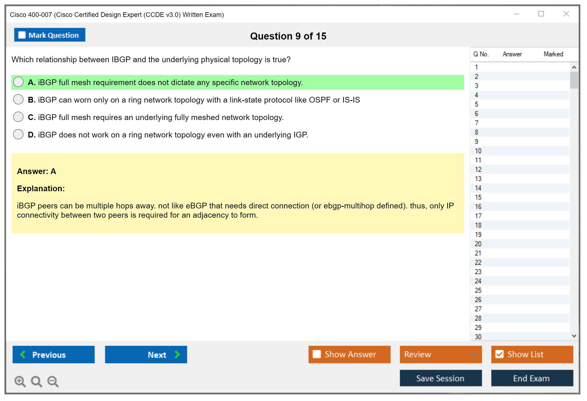587x401 pixels.
Task: Uncheck the Show List checkbox
Action: pos(499,354)
